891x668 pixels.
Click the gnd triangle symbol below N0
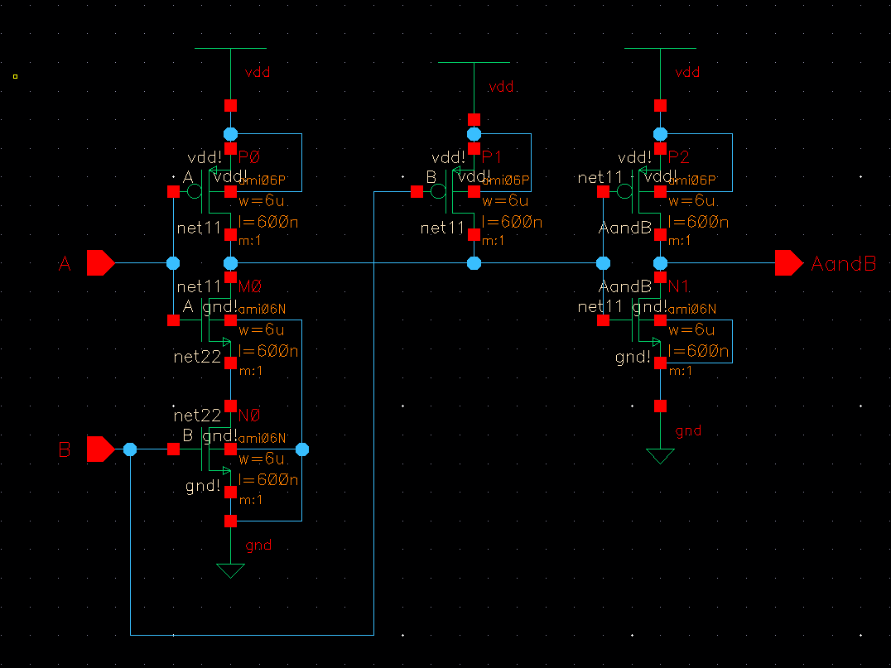point(231,570)
